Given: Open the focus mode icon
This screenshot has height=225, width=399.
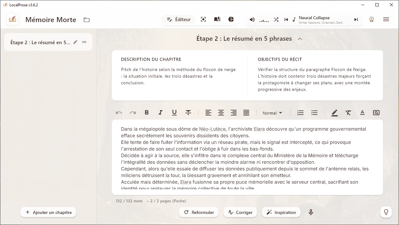Looking at the screenshot, I should (204, 20).
